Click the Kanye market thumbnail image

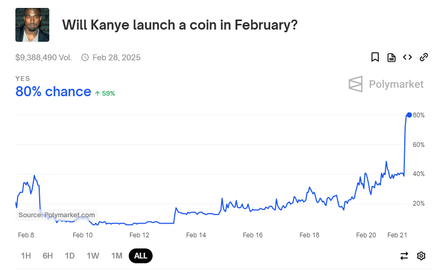pos(32,25)
